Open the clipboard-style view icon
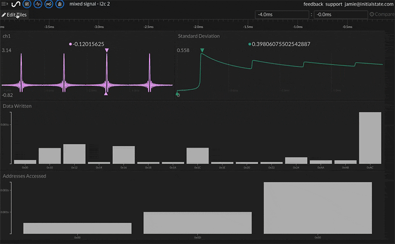Image resolution: width=395 pixels, height=244 pixels. tap(60, 4)
